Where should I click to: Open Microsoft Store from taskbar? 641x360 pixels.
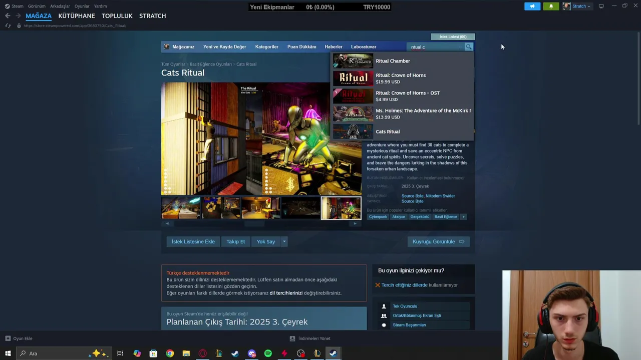tap(153, 353)
